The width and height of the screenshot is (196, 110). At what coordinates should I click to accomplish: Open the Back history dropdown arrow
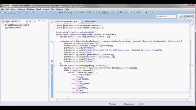tap(146, 13)
